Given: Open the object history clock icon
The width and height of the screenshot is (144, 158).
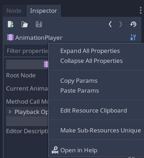Looking at the screenshot, I should [x=133, y=24].
